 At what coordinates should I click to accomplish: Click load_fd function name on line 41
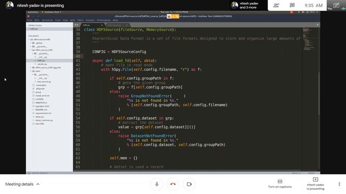[122, 60]
